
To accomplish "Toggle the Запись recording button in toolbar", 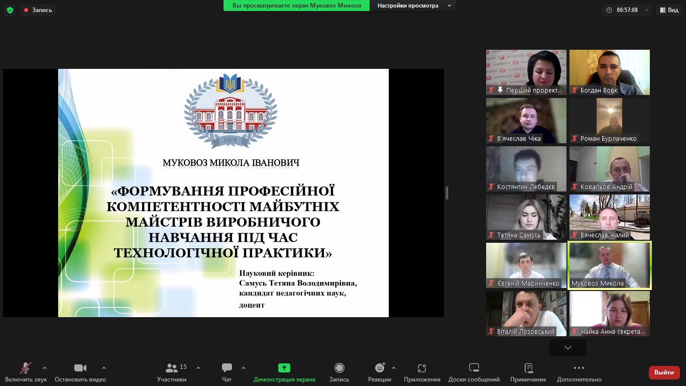I will (x=339, y=372).
